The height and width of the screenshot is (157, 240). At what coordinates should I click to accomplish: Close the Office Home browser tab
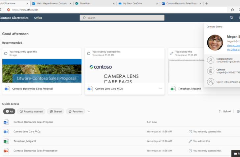27,4
